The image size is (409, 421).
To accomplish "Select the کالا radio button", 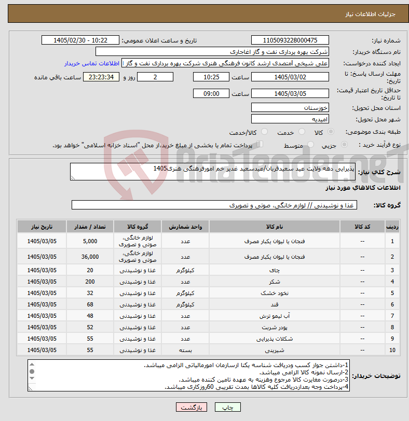I will coord(331,132).
